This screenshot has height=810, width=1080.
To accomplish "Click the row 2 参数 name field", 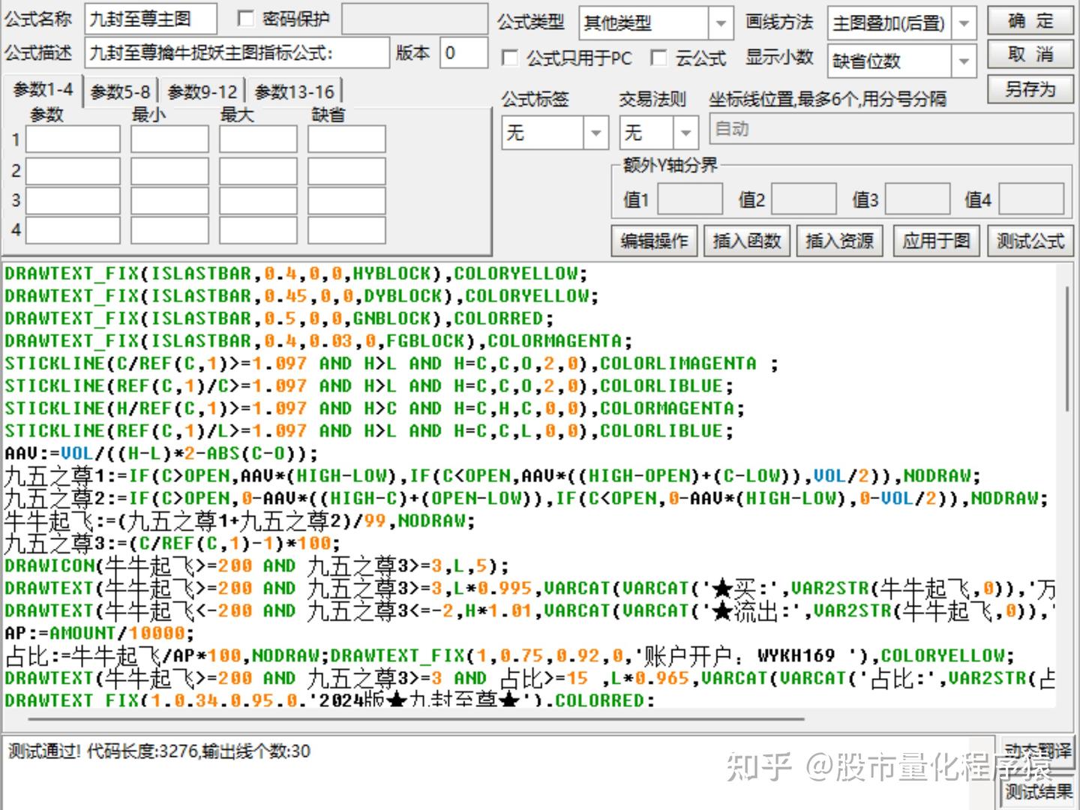I will (x=73, y=171).
